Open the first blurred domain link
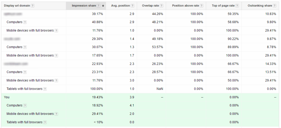281x128 pixels. pyautogui.click(x=13, y=14)
